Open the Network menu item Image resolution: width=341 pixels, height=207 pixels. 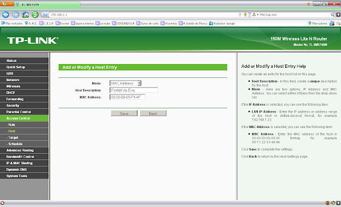[x=24, y=80]
